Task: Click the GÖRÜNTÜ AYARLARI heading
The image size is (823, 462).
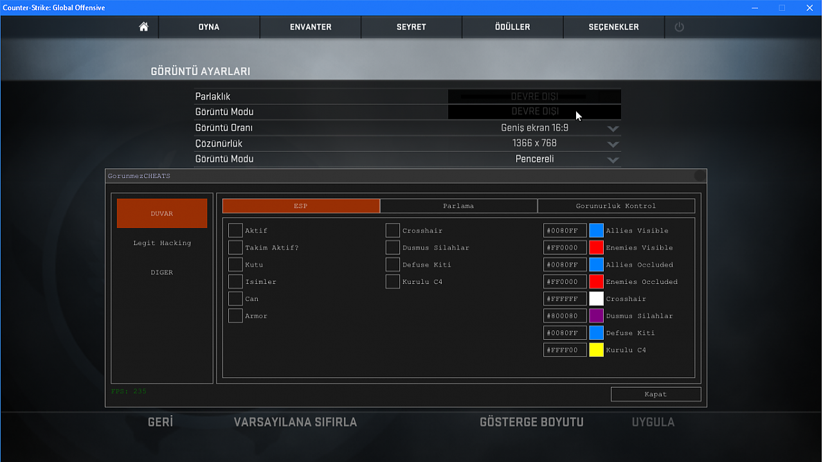Action: pos(201,71)
